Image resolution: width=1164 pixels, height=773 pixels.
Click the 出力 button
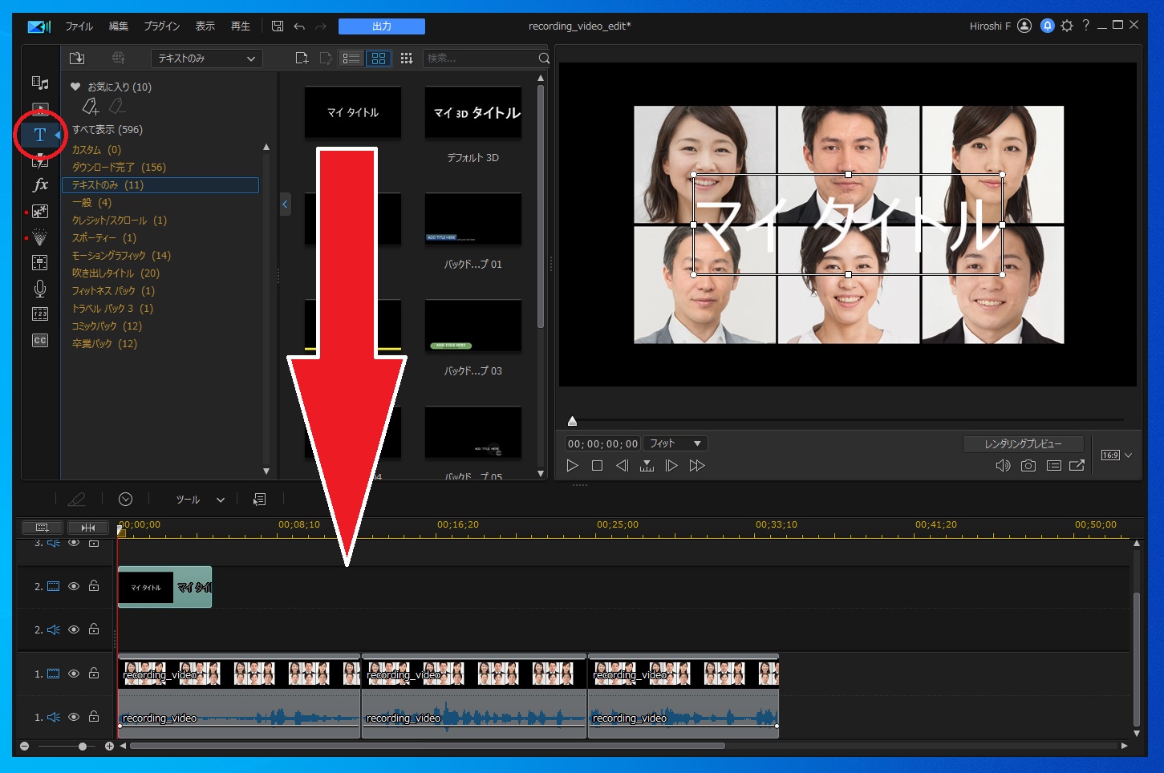tap(382, 26)
